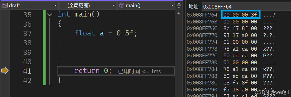Image resolution: width=291 pixels, height=97 pixels.
Task: Click the 0x008FF764 address input field
Action: 246,7
